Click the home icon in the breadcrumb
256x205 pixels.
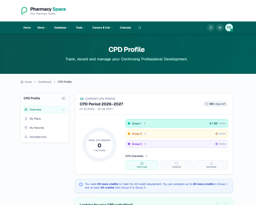(x=22, y=82)
